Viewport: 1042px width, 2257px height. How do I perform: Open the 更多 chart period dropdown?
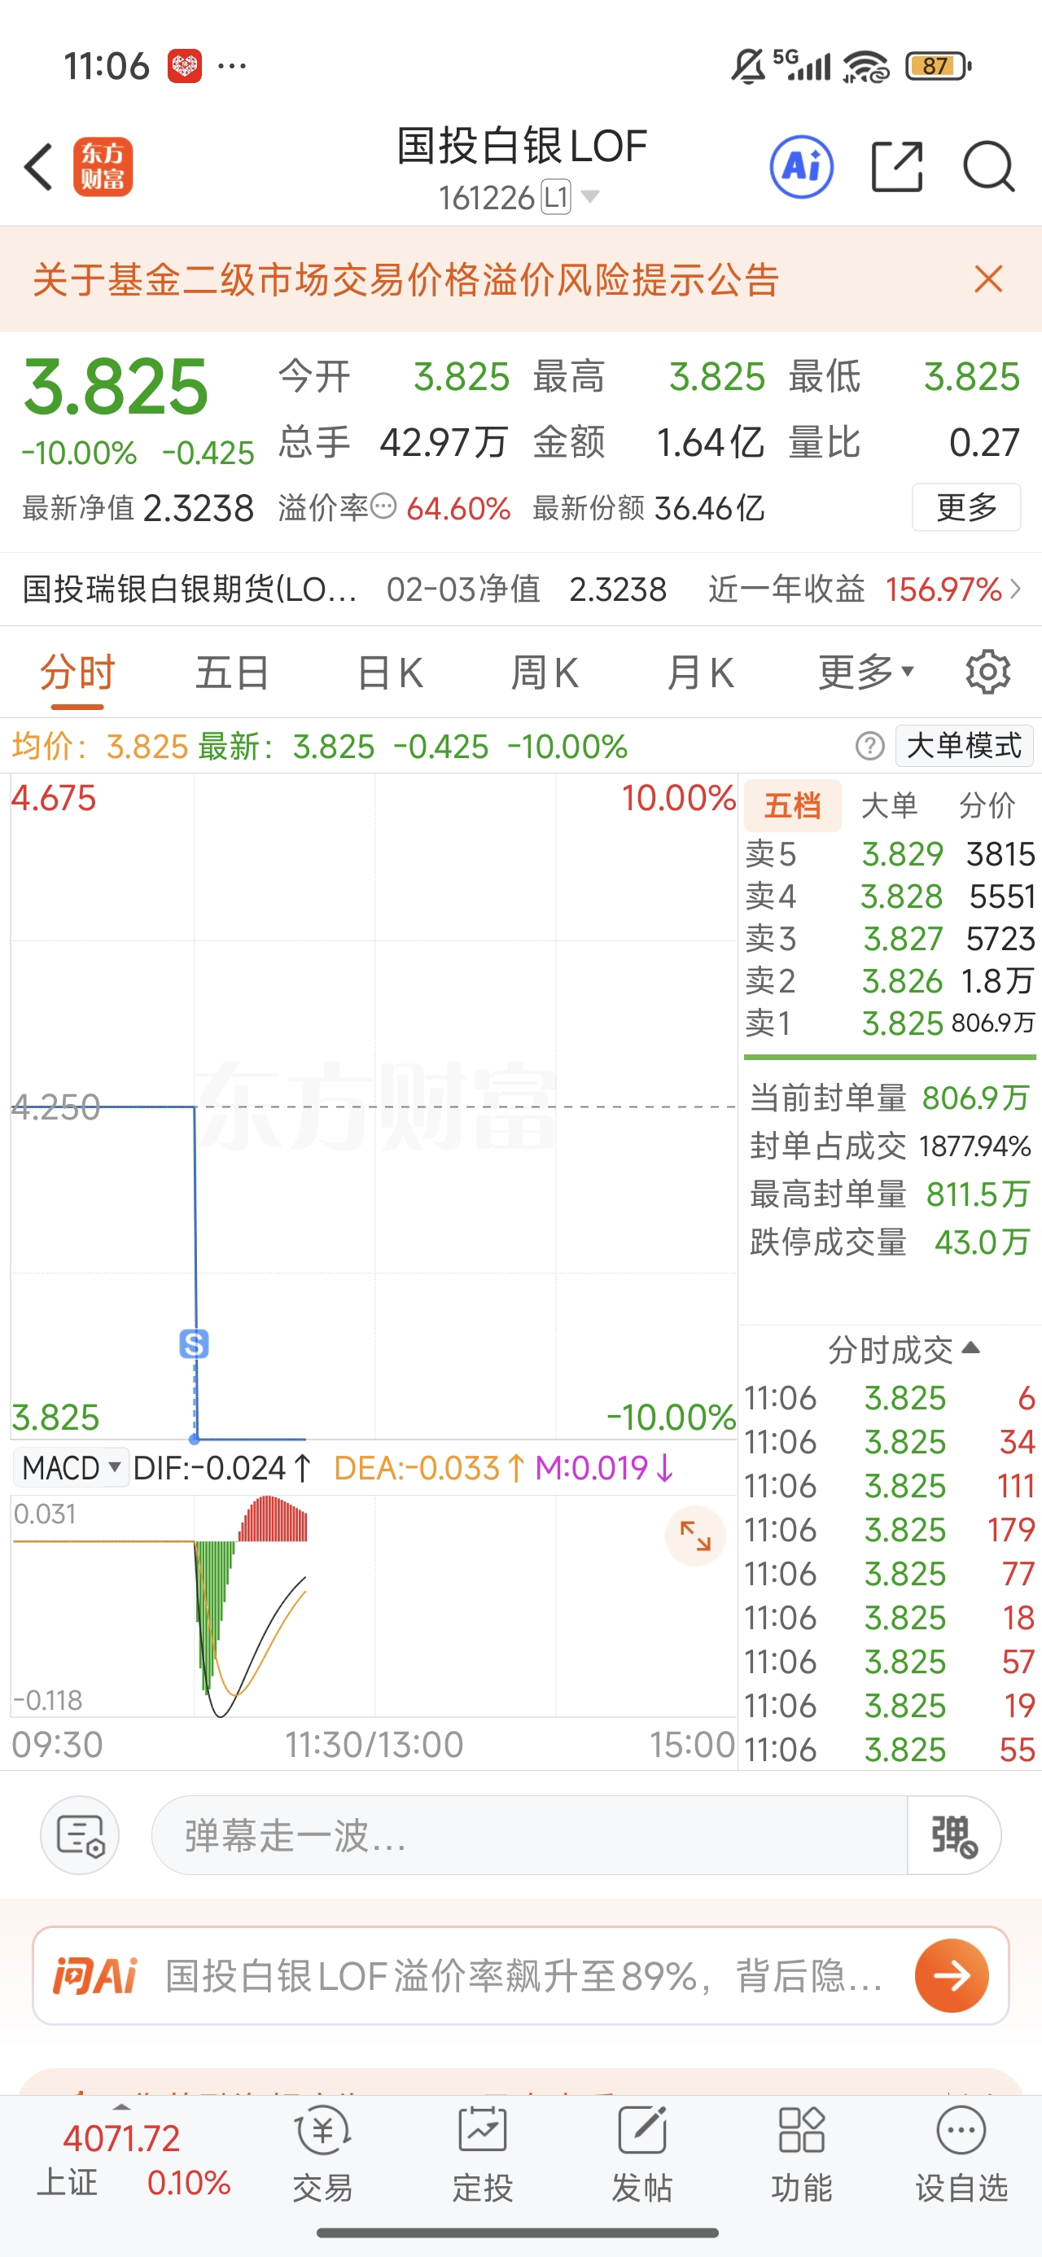pos(866,672)
